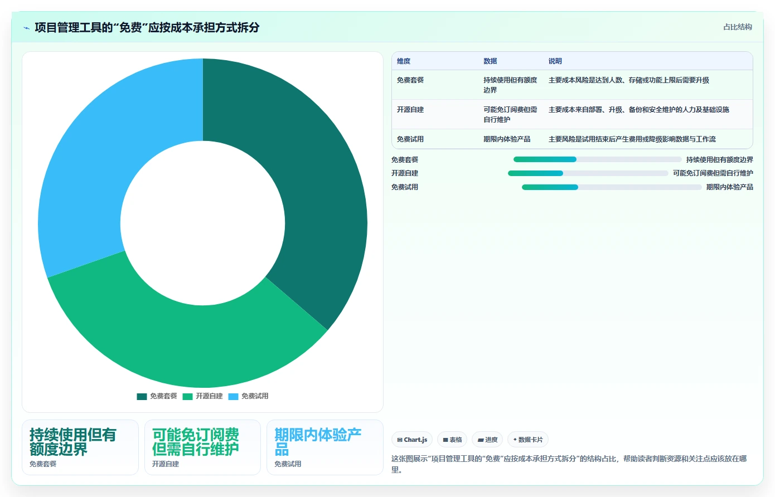Click the 数据 column header
775x497 pixels.
click(x=490, y=61)
